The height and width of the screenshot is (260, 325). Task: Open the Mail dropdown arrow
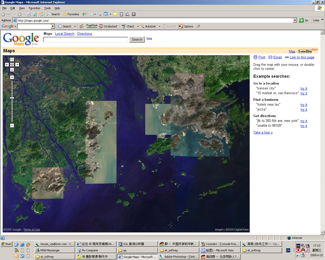(95, 14)
